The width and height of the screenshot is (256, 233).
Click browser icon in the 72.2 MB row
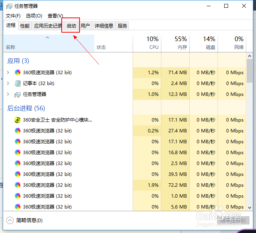tap(17, 185)
